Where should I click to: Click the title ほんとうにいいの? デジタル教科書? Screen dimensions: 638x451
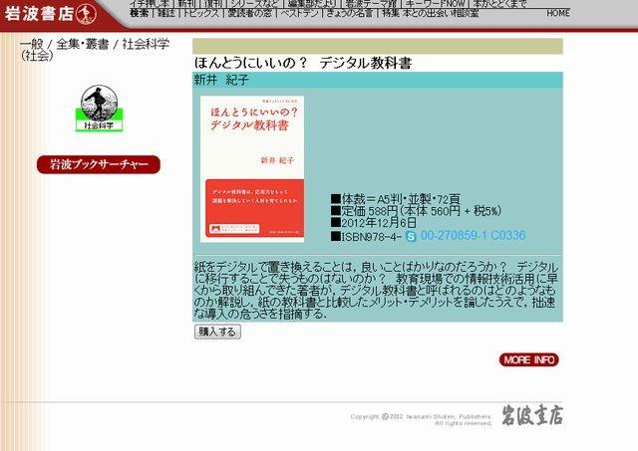click(303, 63)
